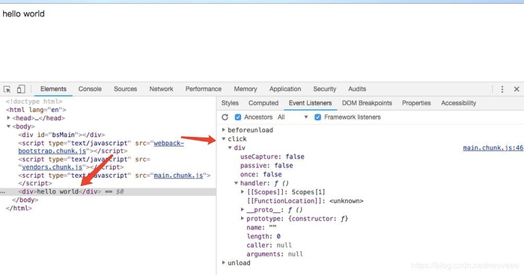524x275 pixels.
Task: Click the [[FunctionLocation]] unknown row
Action: (305, 201)
